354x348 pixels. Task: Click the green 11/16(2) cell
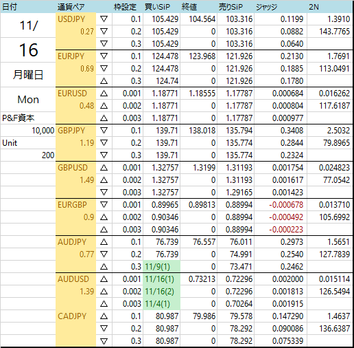tap(161, 292)
